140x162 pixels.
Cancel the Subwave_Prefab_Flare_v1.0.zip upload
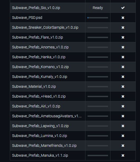[x=123, y=37]
